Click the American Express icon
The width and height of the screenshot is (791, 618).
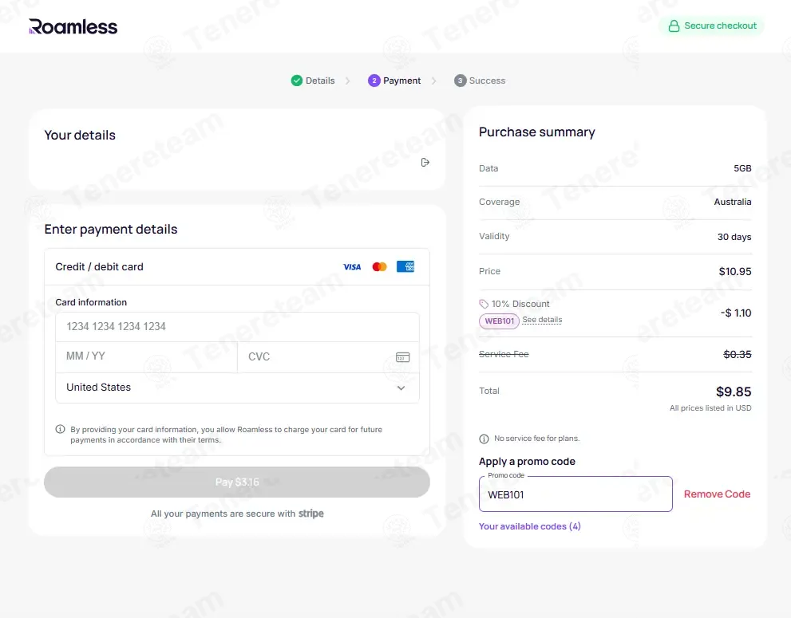click(x=405, y=266)
